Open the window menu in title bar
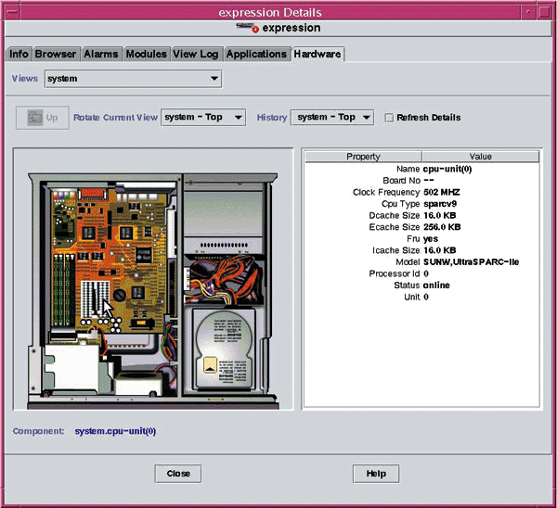 click(x=12, y=12)
